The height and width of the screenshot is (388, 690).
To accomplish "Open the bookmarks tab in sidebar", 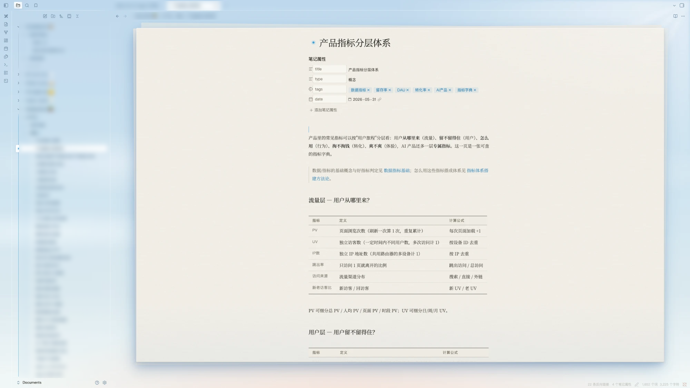I will [x=36, y=5].
